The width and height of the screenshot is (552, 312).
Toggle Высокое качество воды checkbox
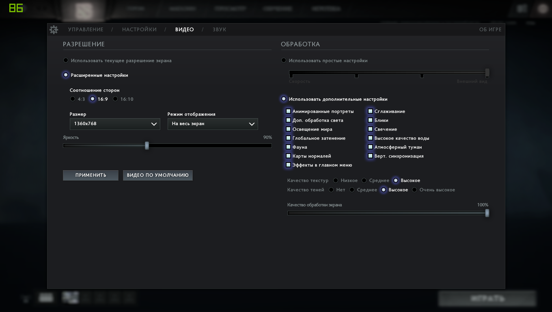point(370,138)
